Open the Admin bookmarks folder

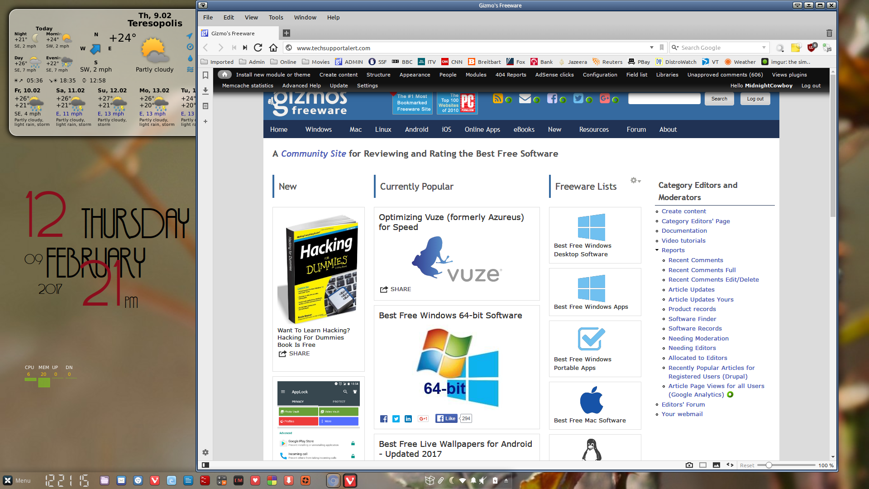click(252, 62)
